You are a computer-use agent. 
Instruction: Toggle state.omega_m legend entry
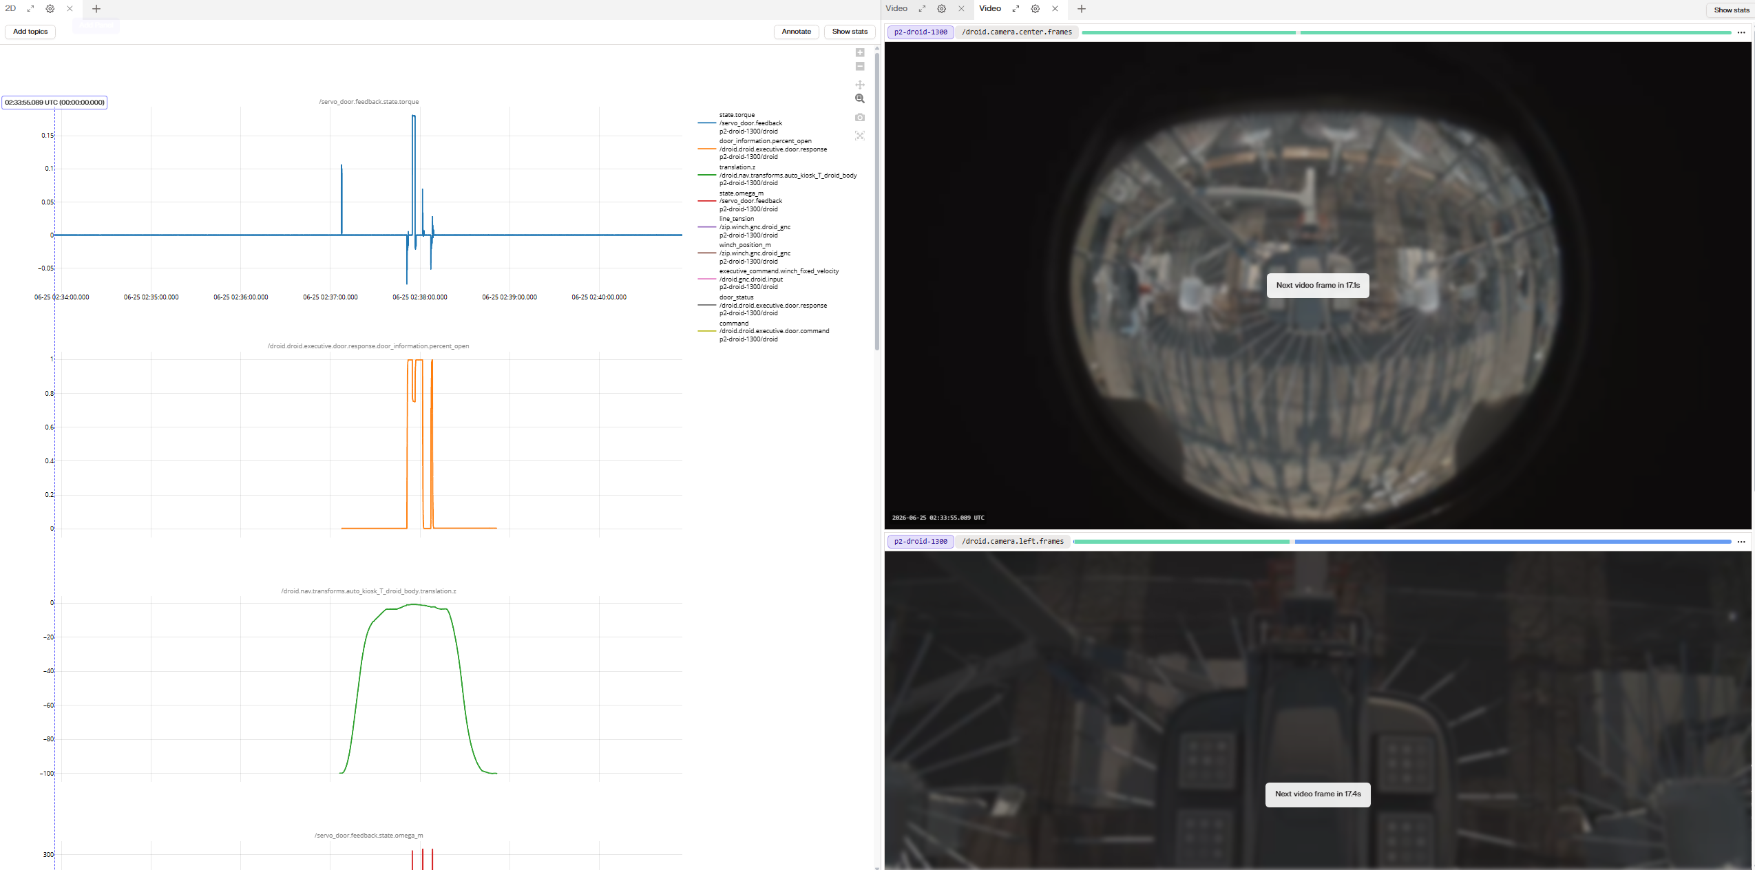click(x=750, y=202)
